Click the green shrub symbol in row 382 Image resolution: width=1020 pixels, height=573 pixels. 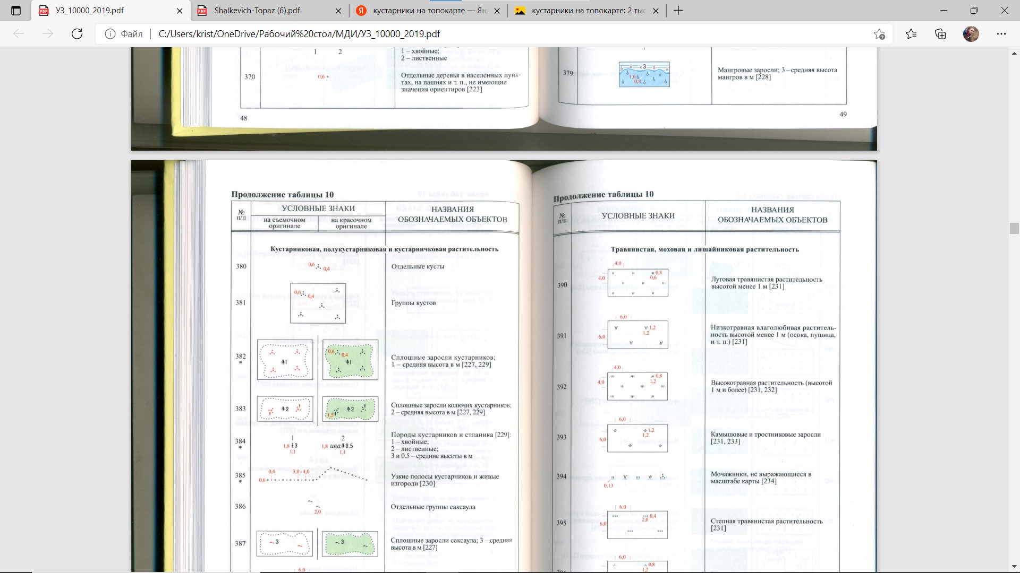coord(350,360)
